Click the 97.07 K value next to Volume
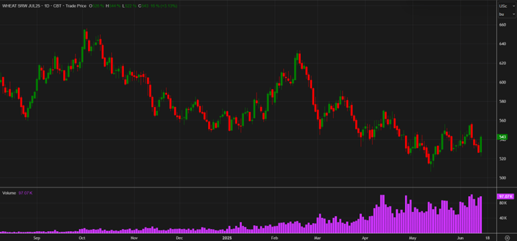Screen dimensions: 517x241 [x=25, y=193]
